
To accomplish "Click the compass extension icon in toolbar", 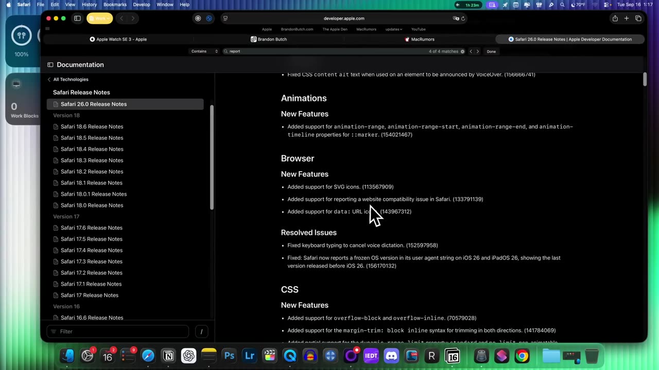I will tap(209, 18).
